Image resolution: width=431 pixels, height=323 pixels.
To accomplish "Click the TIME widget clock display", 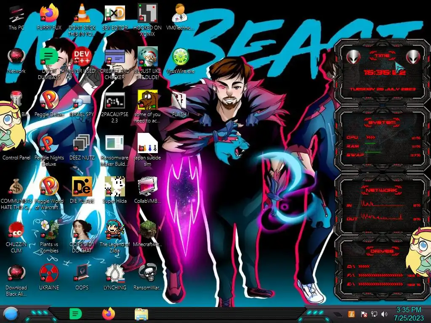I will [384, 72].
